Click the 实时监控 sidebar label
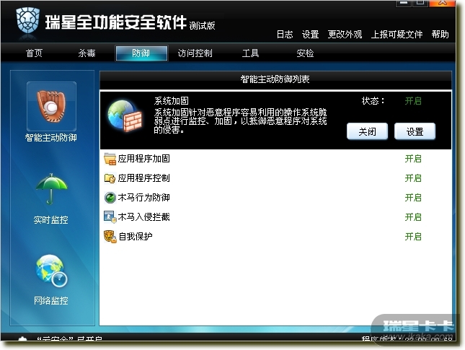The width and height of the screenshot is (465, 350). [x=51, y=220]
